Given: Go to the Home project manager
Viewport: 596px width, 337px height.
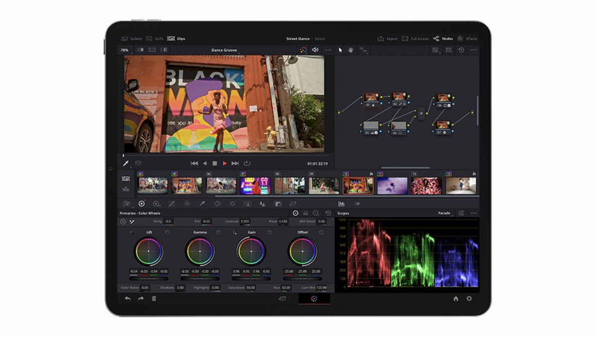Looking at the screenshot, I should pyautogui.click(x=456, y=299).
